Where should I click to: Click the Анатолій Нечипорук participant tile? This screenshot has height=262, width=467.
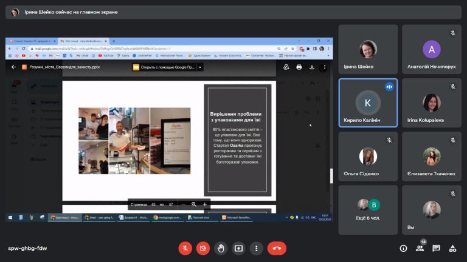point(432,49)
